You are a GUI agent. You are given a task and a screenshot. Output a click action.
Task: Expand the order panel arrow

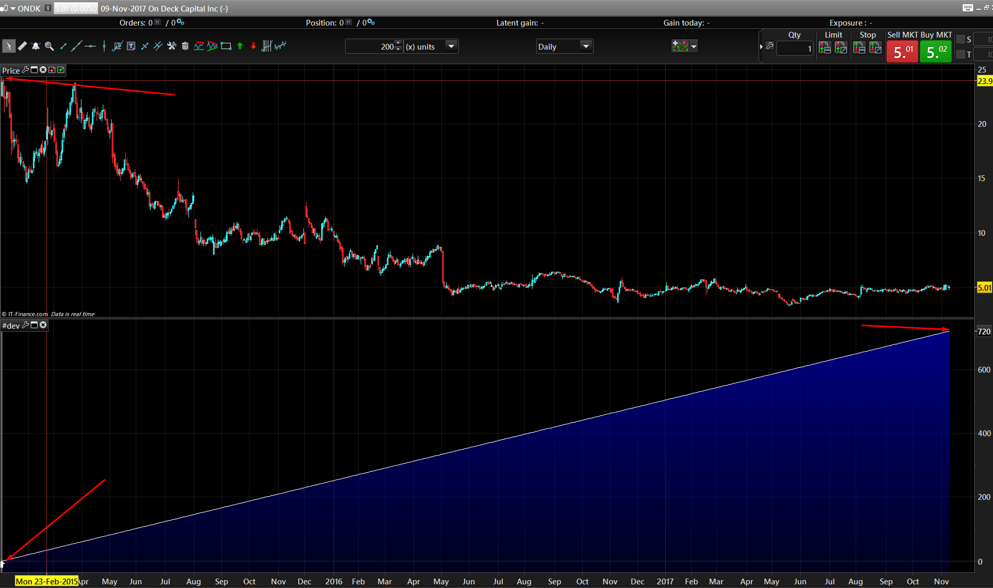click(x=761, y=47)
